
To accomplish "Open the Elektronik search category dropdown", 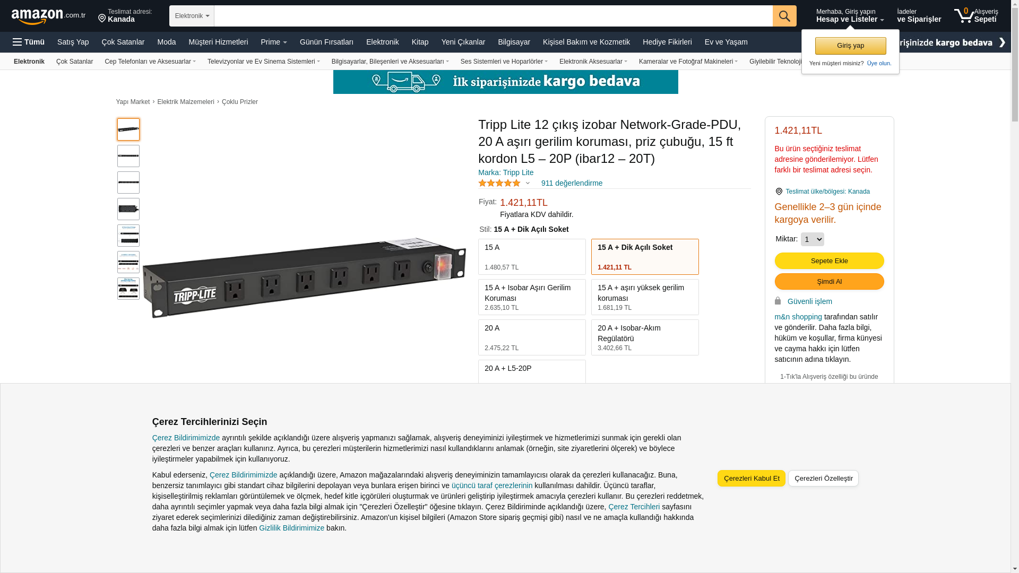I will pyautogui.click(x=192, y=16).
